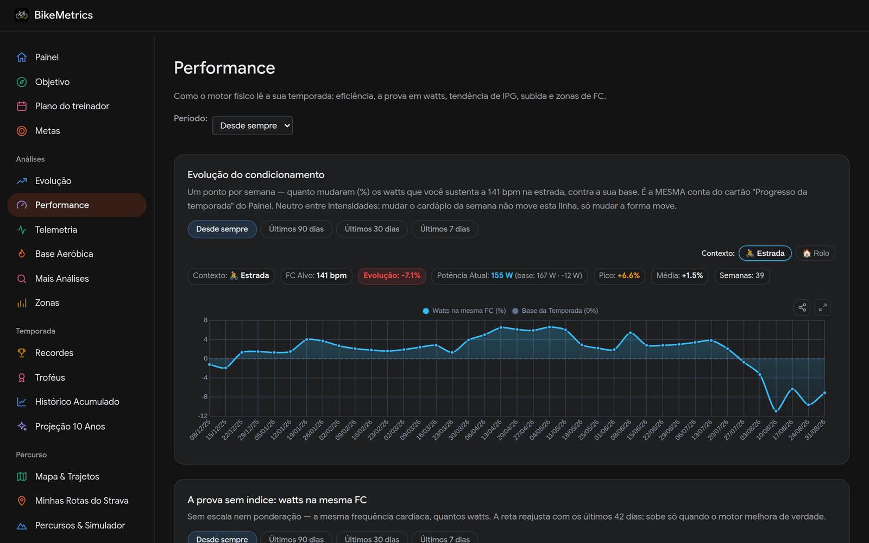Click the Evolução trend-line icon
Viewport: 869px width, 543px height.
22,181
